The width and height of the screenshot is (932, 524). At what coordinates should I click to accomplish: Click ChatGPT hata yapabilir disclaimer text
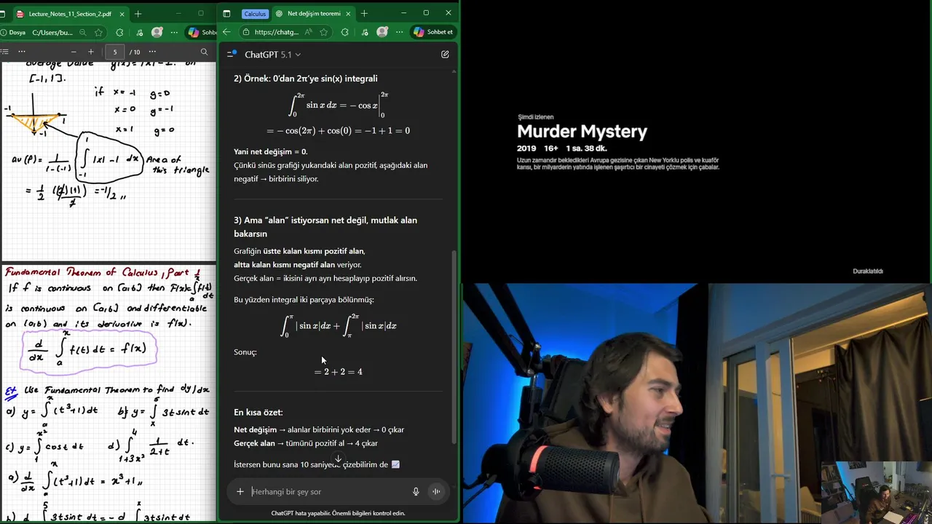point(338,513)
